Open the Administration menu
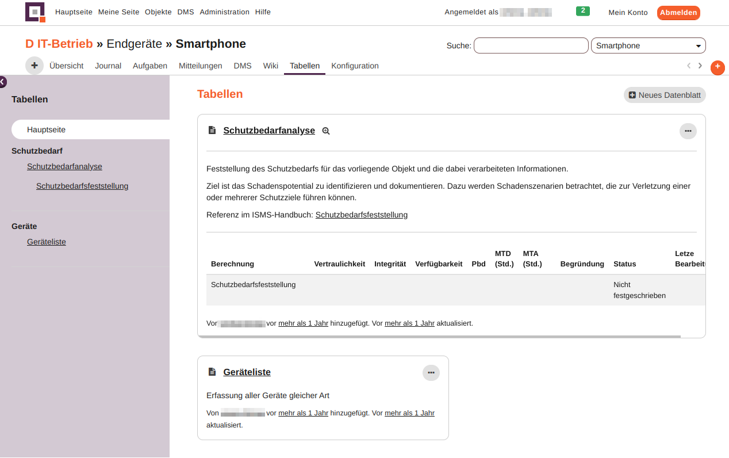The width and height of the screenshot is (729, 458). click(x=224, y=12)
